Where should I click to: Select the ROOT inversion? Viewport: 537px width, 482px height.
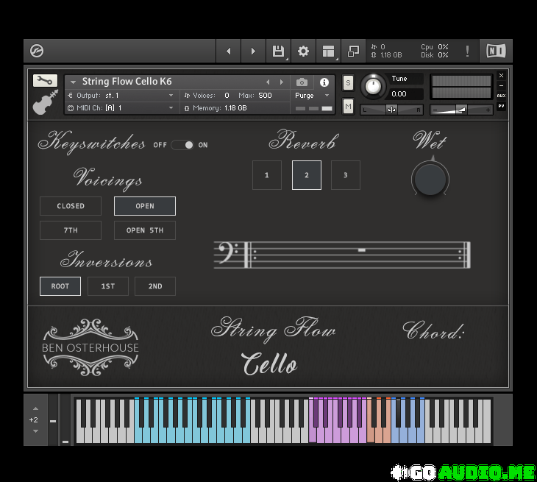coord(60,286)
